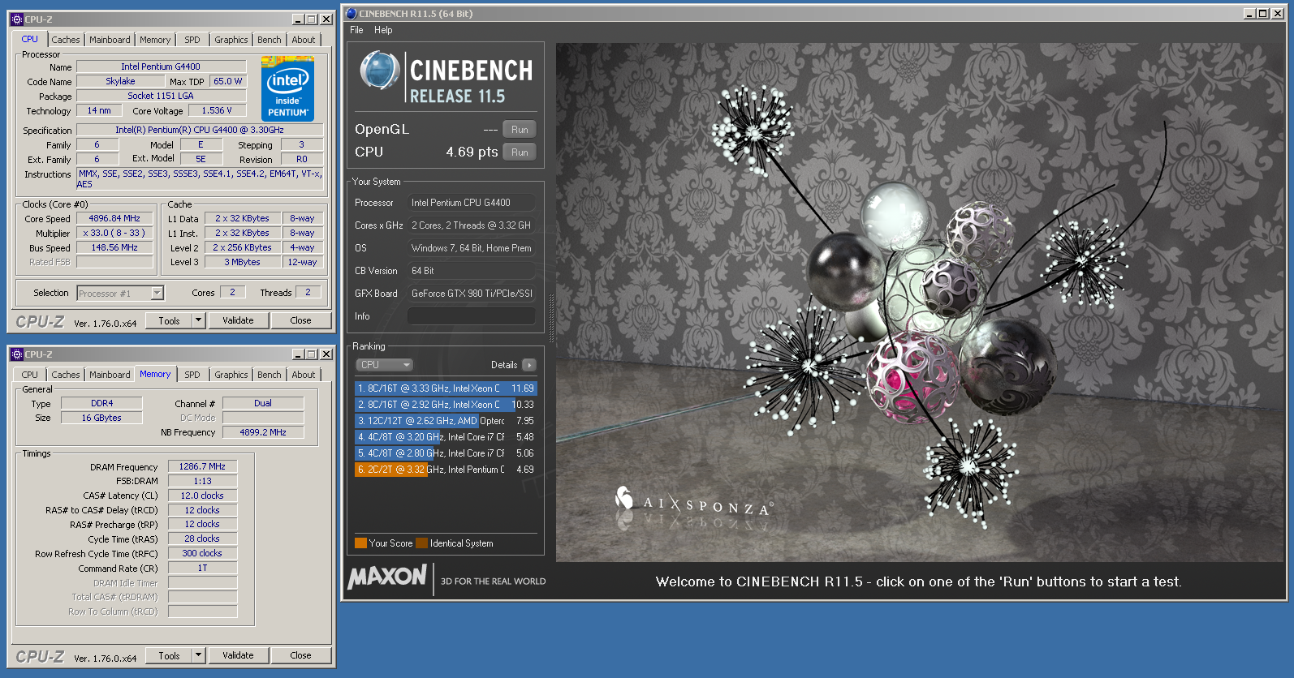Switch to CPU tab in Memory CPU-Z window

point(30,375)
